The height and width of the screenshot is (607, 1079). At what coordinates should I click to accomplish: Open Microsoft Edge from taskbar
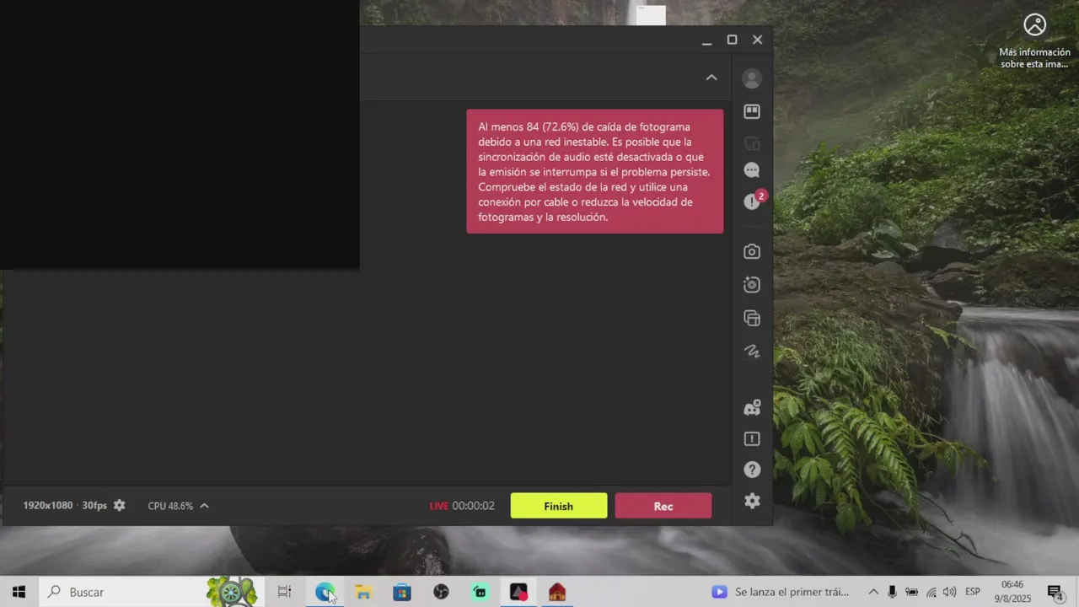[x=325, y=592]
